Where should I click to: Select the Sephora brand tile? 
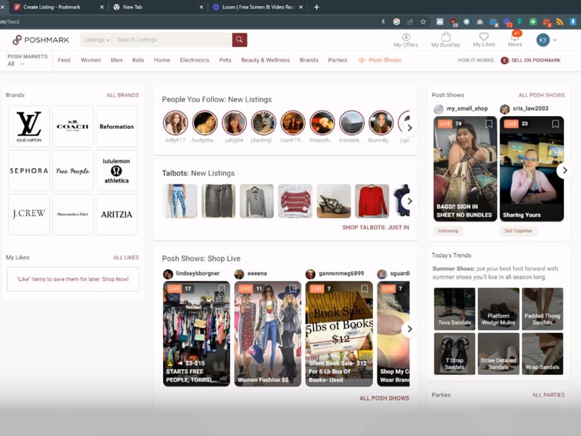29,170
